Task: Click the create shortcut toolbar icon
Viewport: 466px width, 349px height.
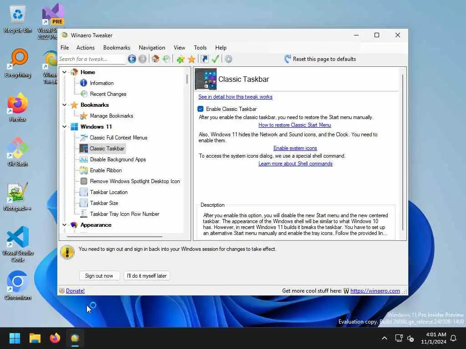Action: (x=204, y=59)
